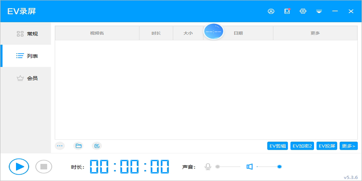Click the three-dots more options icon
The width and height of the screenshot is (362, 181).
coord(60,146)
